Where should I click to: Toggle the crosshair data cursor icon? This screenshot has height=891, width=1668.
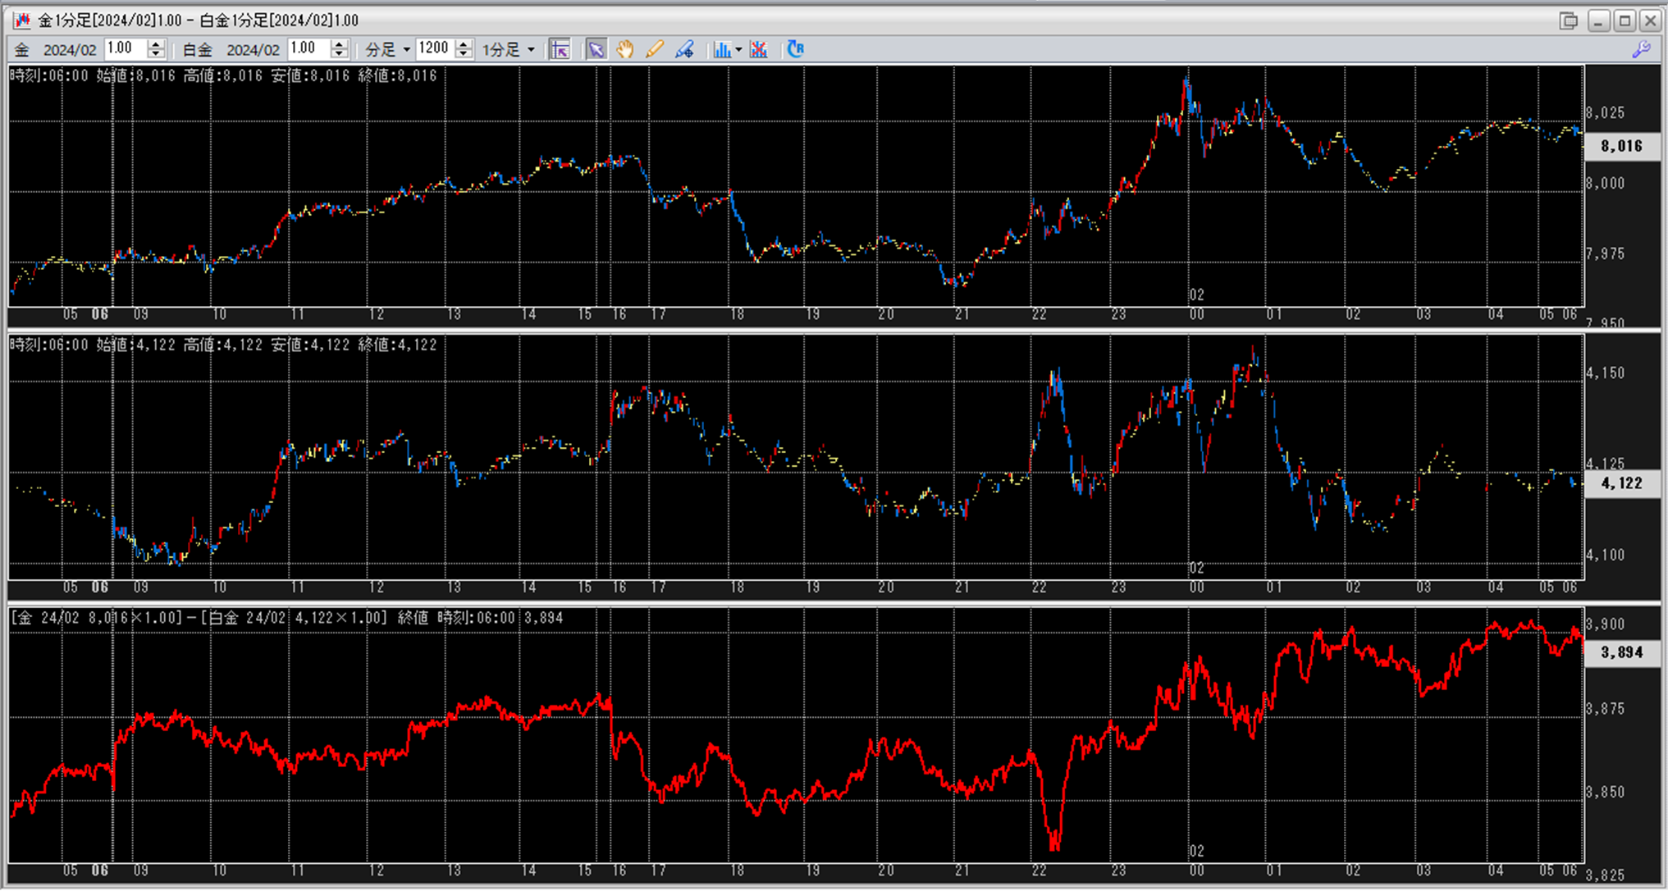click(560, 49)
